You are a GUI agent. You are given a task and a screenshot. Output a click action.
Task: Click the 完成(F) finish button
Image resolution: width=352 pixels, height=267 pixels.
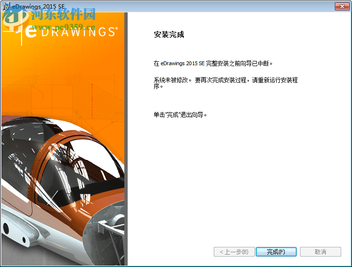pyautogui.click(x=276, y=252)
